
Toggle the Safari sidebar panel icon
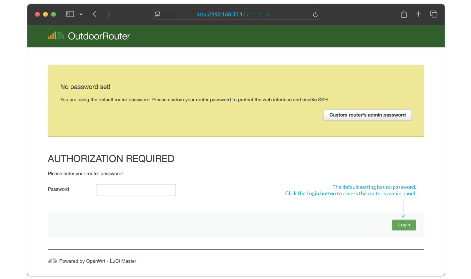pos(70,14)
